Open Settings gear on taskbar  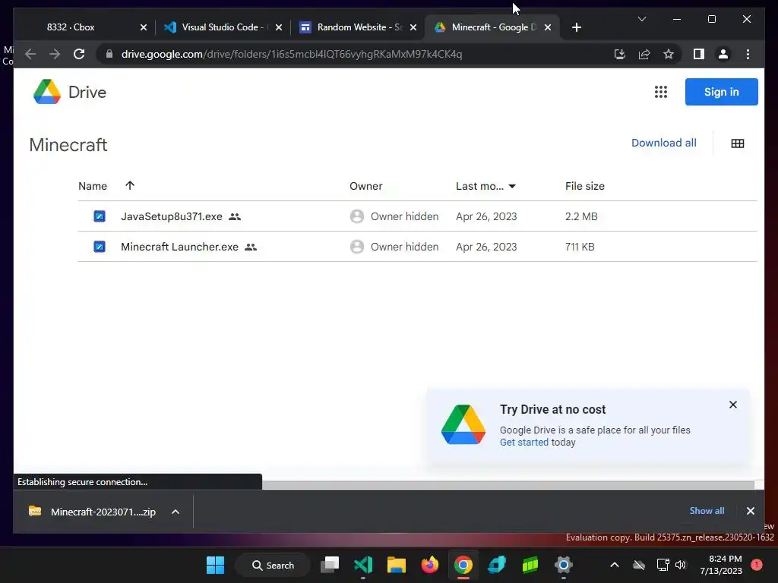pyautogui.click(x=564, y=565)
